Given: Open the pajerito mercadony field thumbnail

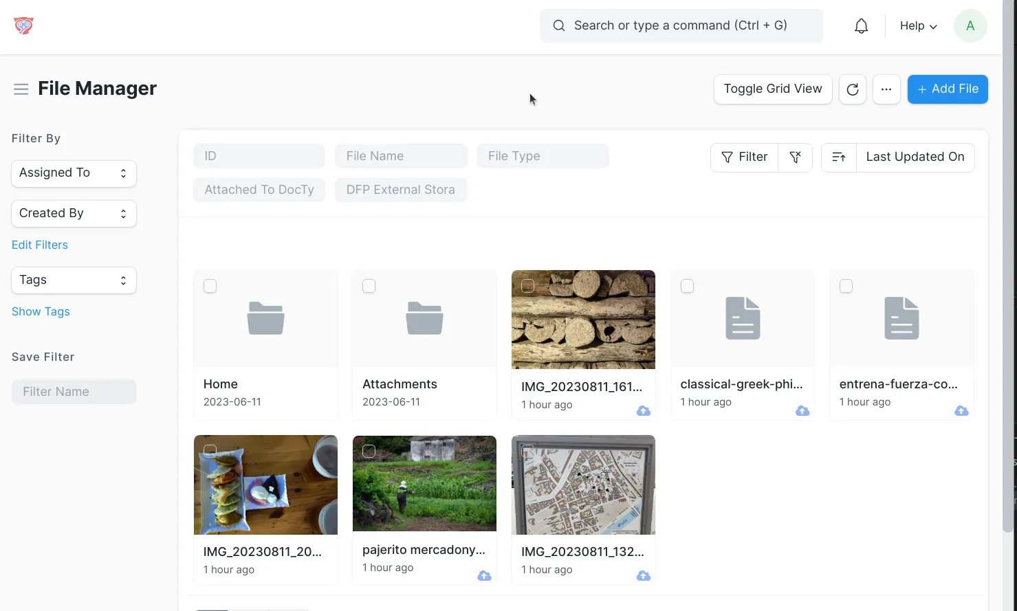Looking at the screenshot, I should pyautogui.click(x=424, y=483).
